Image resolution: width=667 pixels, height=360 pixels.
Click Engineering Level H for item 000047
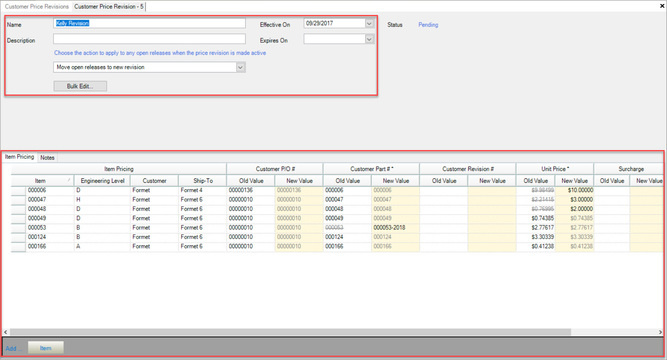pos(102,200)
